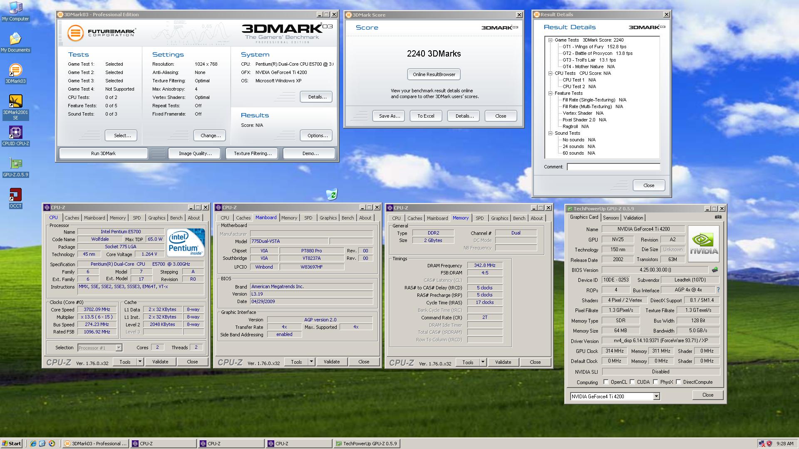The height and width of the screenshot is (449, 799).
Task: Click Close button in Result Details
Action: tap(649, 185)
